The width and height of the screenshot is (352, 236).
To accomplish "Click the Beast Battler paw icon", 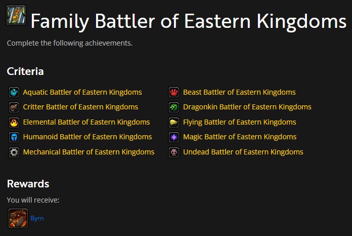I will pos(174,92).
